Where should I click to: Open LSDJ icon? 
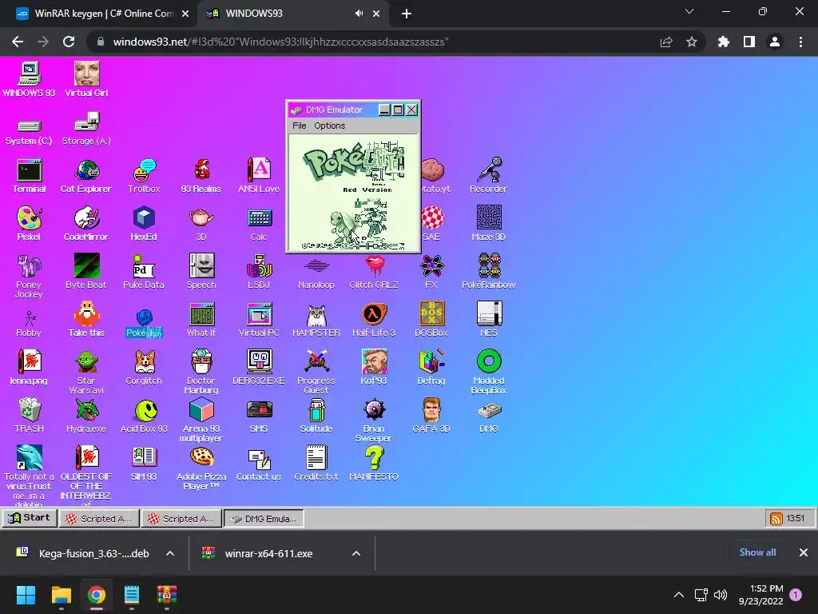coord(259,272)
